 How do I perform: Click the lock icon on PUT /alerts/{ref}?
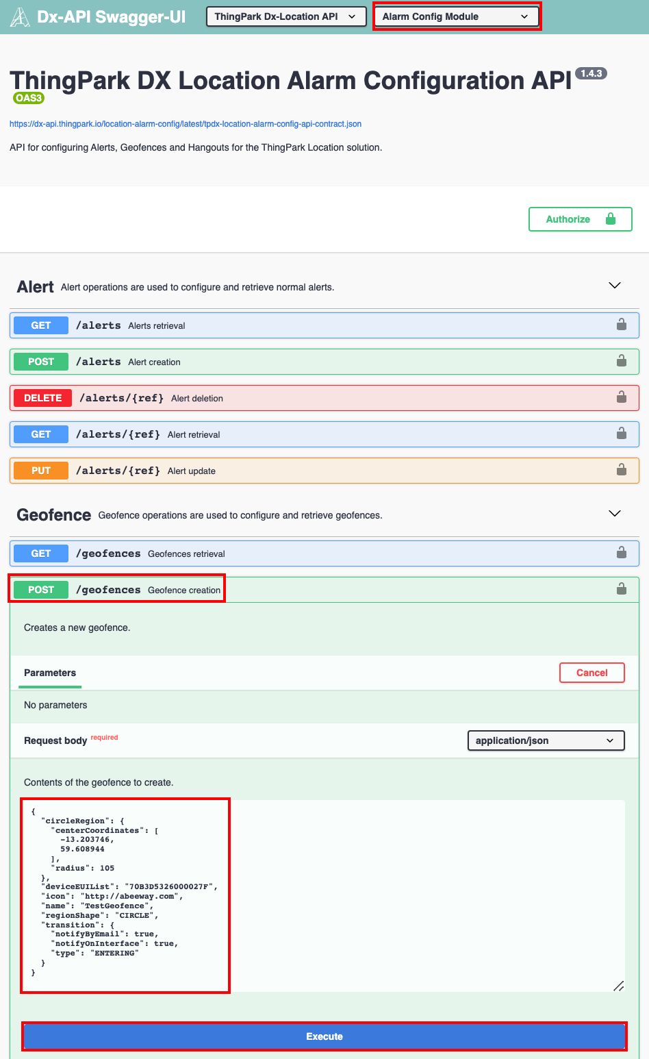coord(622,470)
